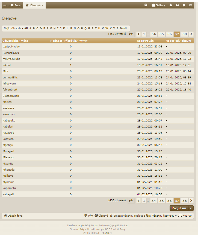Click the FAQ question mark icon
This screenshot has width=198, height=235.
coord(146,5)
